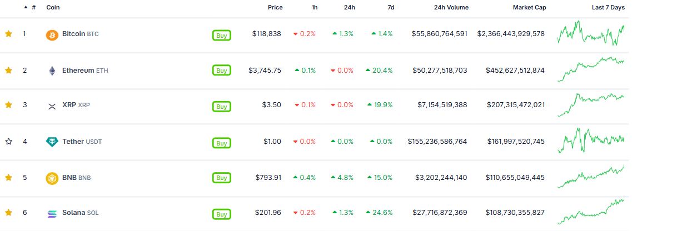Open the Ethereum coin name link
Image resolution: width=682 pixels, height=231 pixels.
coord(78,71)
